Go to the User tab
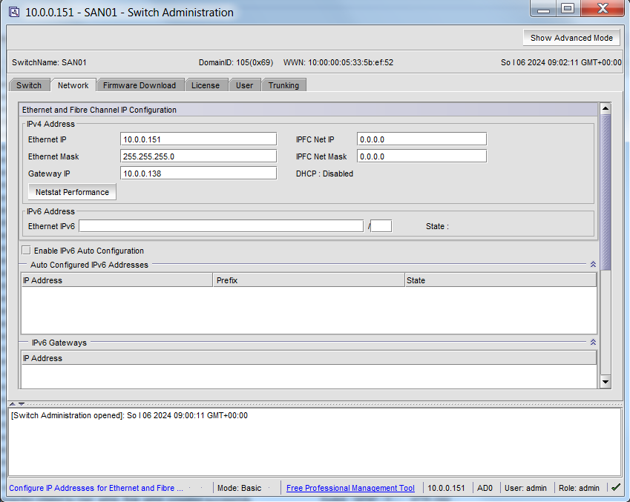 pos(245,85)
